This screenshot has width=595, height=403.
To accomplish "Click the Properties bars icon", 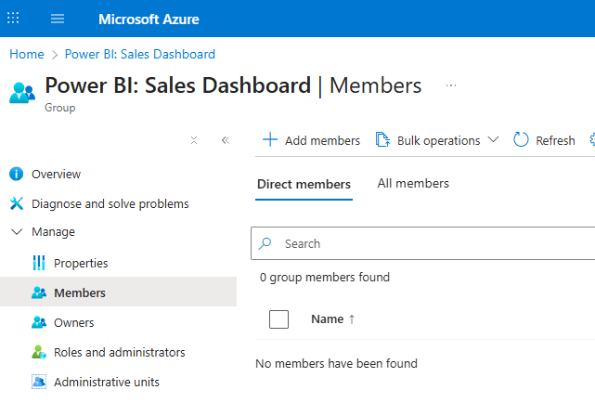I will (x=39, y=263).
